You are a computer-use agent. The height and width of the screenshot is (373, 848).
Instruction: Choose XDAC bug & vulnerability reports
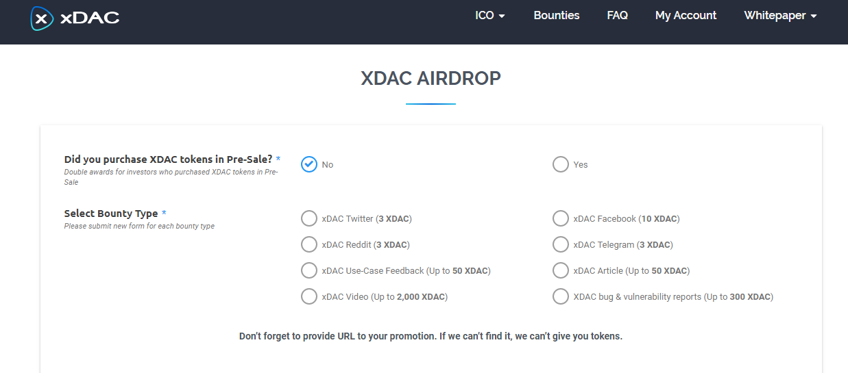[561, 296]
